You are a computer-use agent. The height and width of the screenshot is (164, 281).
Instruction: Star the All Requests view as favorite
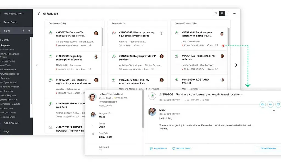pyautogui.click(x=39, y=13)
